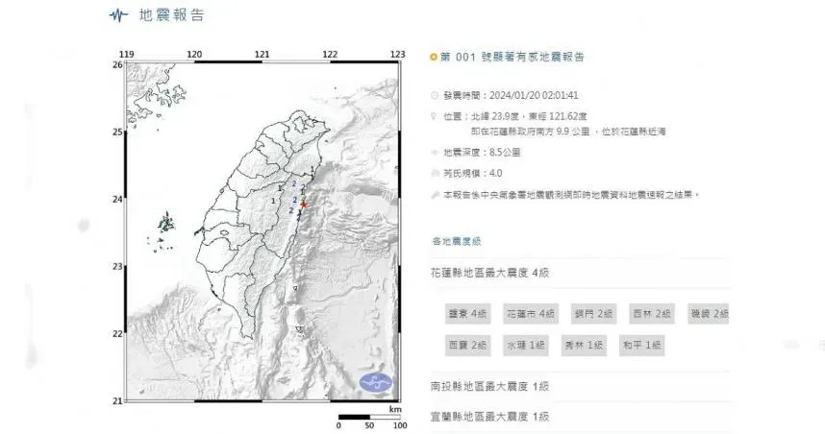Click the red epicenter star on the map
The image size is (825, 434).
pyautogui.click(x=304, y=205)
